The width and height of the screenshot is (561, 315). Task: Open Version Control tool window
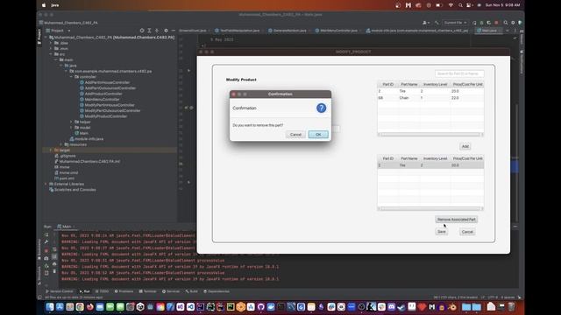60,291
